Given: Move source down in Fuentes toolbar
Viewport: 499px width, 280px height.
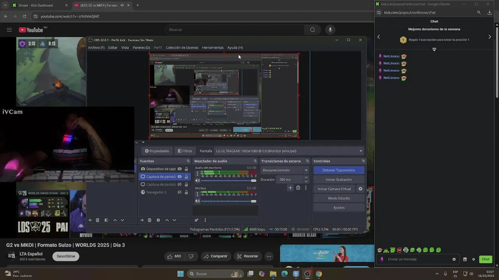Looking at the screenshot, I should (174, 220).
